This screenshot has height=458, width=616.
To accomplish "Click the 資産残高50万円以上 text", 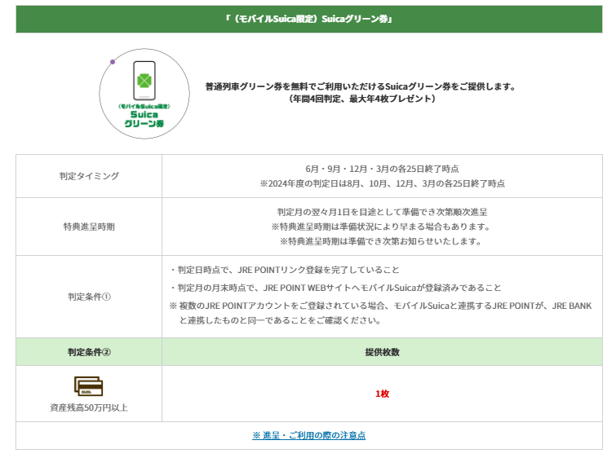I will click(x=89, y=407).
